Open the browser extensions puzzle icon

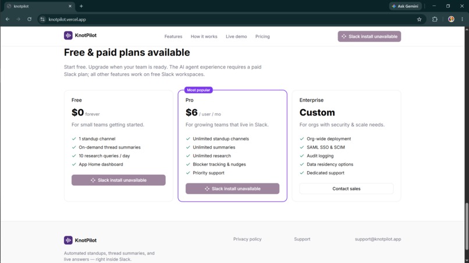(x=435, y=19)
